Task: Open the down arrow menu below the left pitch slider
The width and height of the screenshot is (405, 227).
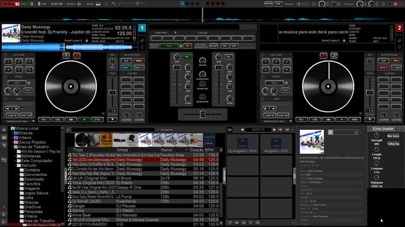Action: (x=113, y=119)
